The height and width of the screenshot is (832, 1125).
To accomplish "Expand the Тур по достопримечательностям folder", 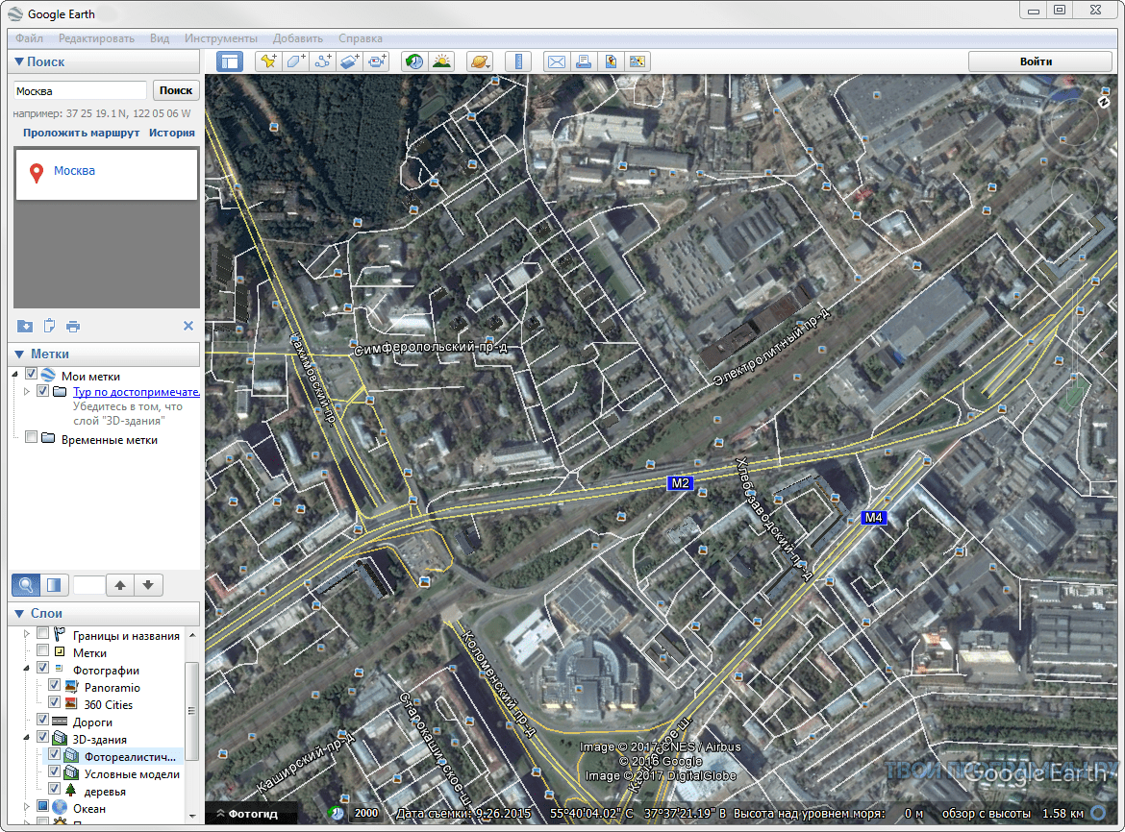I will click(x=26, y=392).
